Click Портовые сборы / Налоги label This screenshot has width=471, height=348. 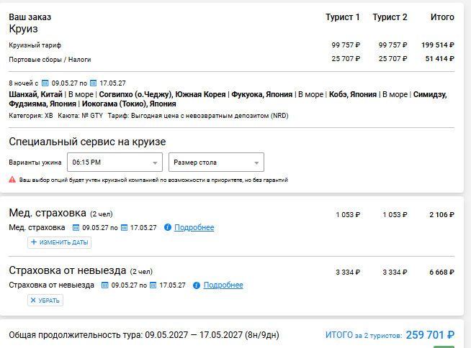tap(50, 60)
